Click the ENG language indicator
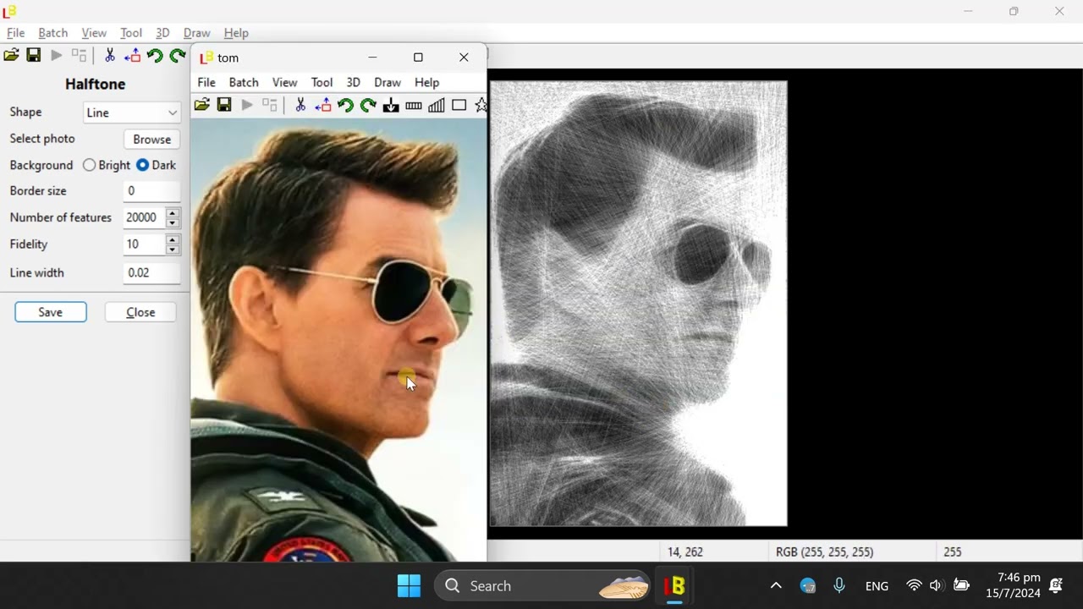Image resolution: width=1083 pixels, height=609 pixels. pos(877,585)
